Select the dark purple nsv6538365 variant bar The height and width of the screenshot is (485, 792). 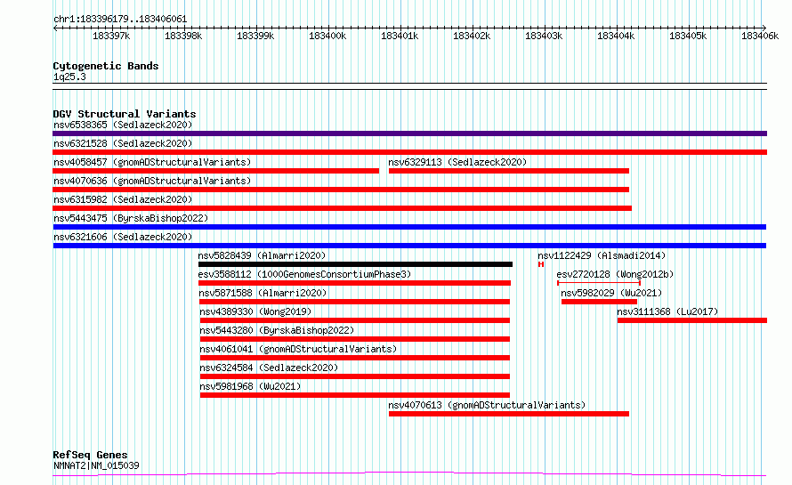pyautogui.click(x=409, y=133)
